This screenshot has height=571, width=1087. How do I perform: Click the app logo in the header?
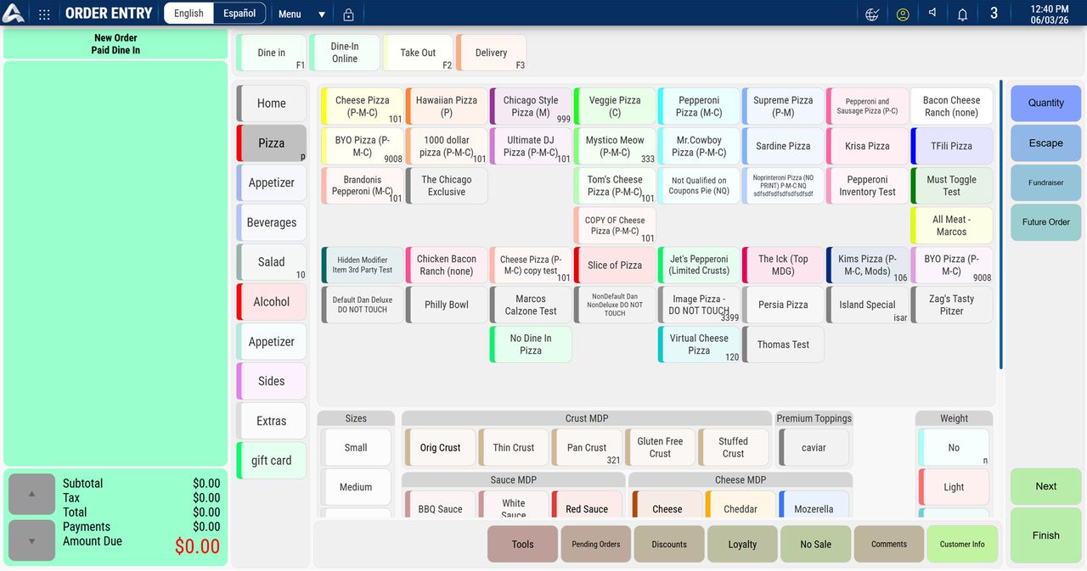tap(14, 14)
